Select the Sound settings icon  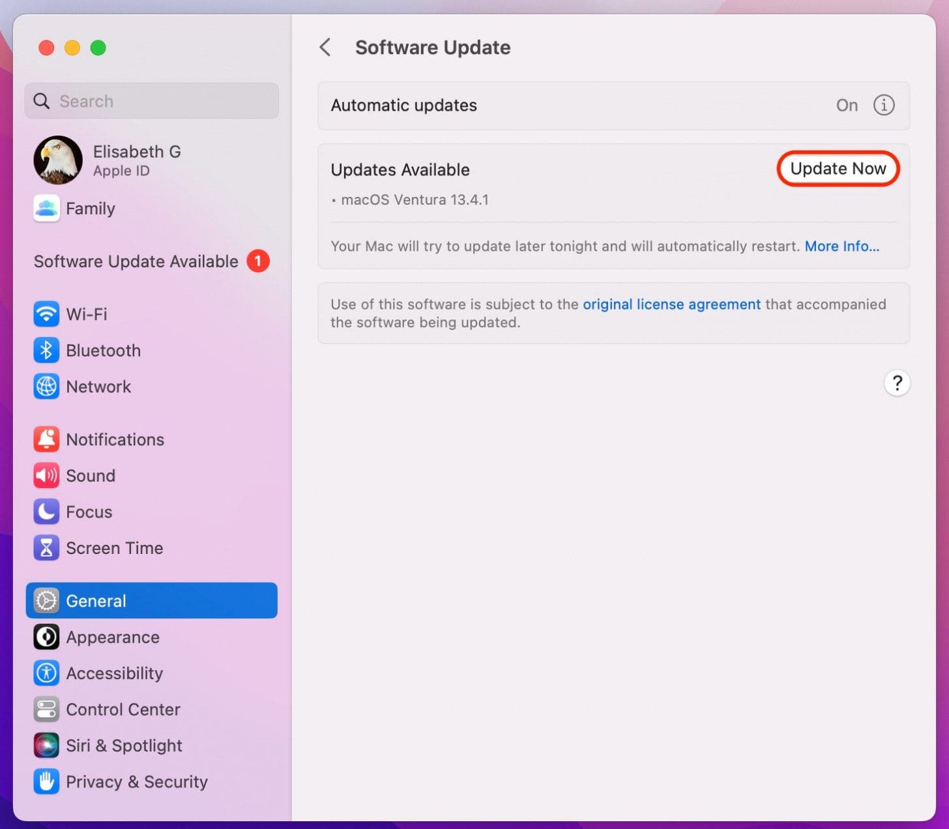[91, 476]
